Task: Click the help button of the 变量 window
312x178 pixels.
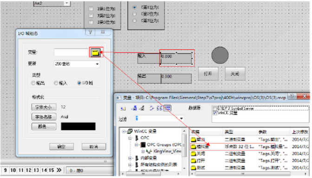Action: (x=292, y=96)
